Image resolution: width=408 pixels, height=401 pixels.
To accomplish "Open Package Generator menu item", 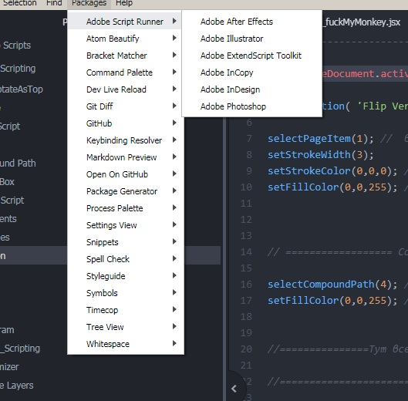I will pyautogui.click(x=126, y=191).
